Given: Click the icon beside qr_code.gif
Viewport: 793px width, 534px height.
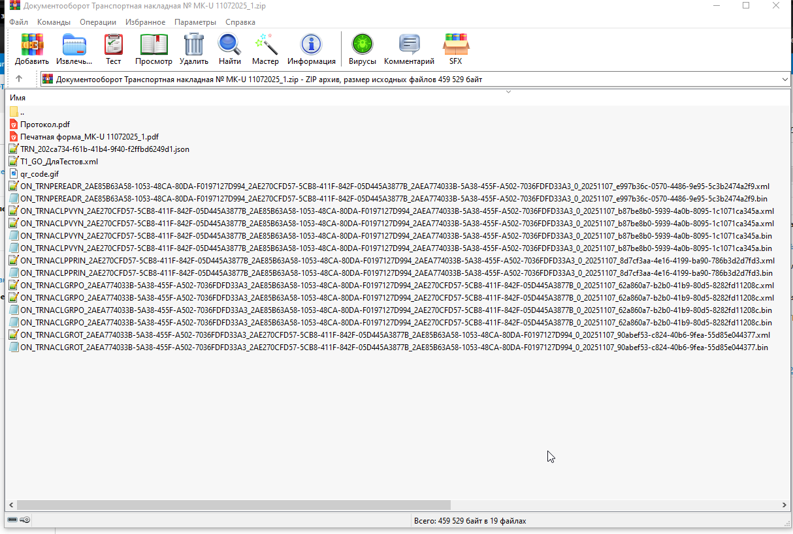Looking at the screenshot, I should click(14, 173).
